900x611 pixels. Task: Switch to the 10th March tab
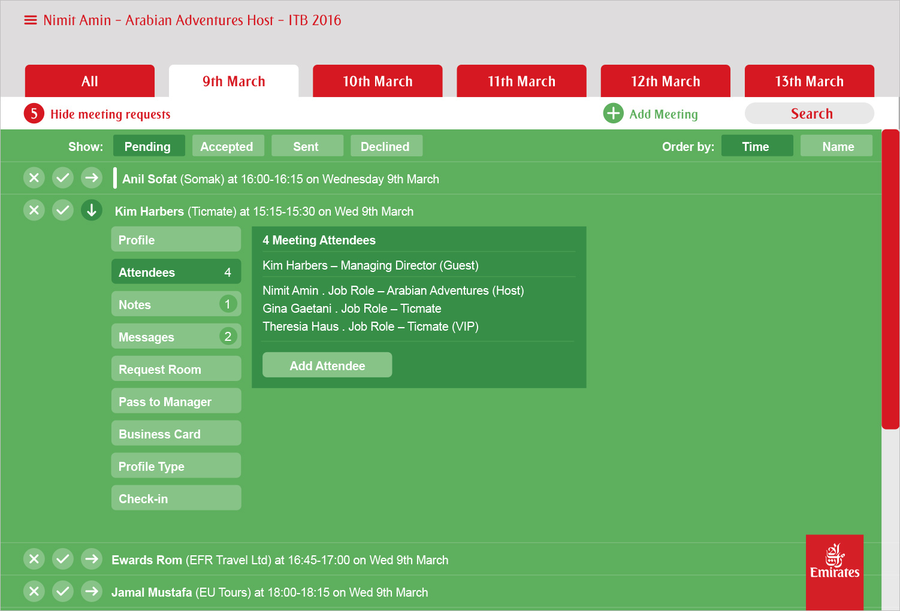tap(377, 81)
